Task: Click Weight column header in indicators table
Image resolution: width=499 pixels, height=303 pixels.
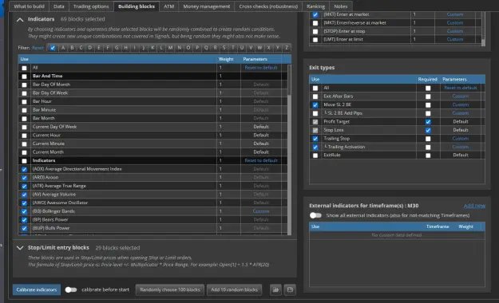Action: point(226,59)
